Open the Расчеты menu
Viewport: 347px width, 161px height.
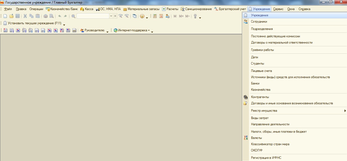pos(170,9)
